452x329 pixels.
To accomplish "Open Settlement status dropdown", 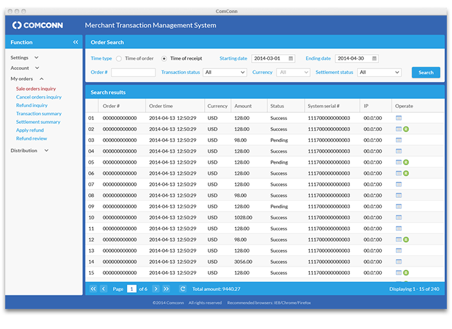I will click(x=379, y=73).
